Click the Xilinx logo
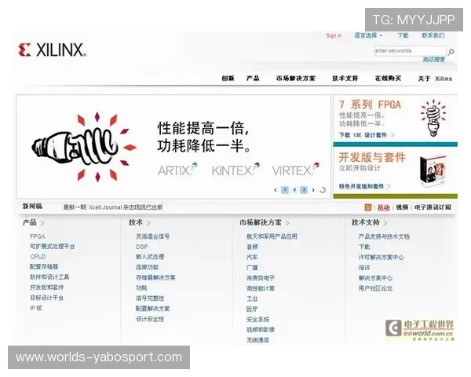Image resolution: width=471 pixels, height=377 pixels. [x=53, y=50]
